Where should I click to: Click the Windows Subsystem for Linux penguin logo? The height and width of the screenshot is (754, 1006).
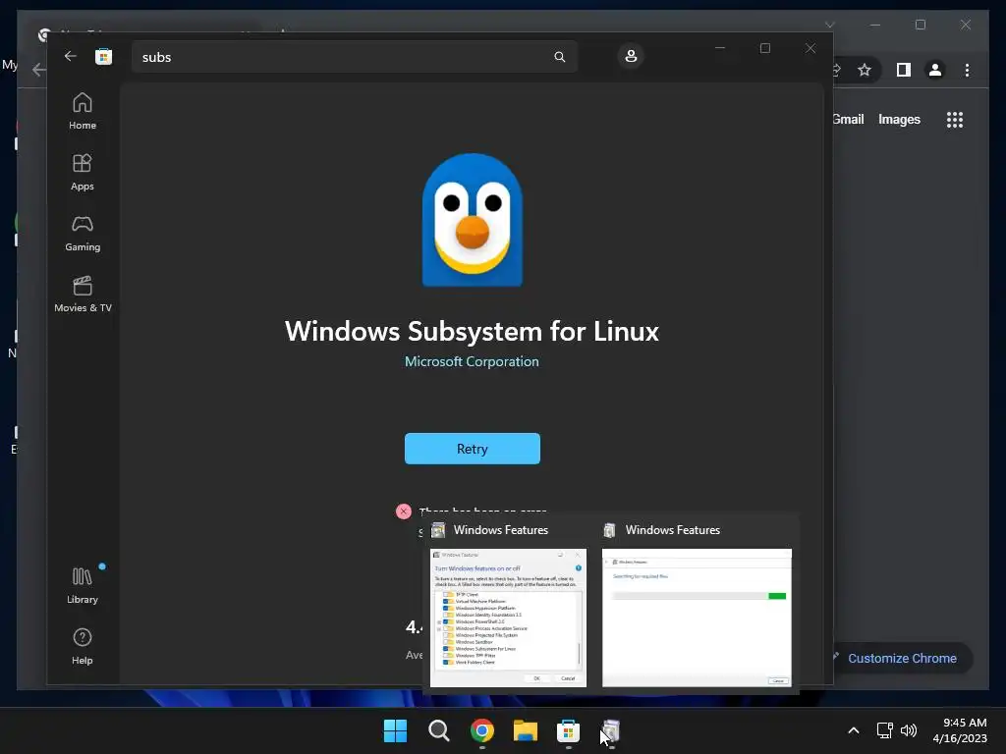[x=473, y=220]
